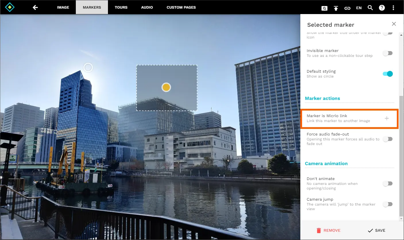The image size is (404, 240).
Task: Switch to the TOURS tab
Action: point(121,7)
